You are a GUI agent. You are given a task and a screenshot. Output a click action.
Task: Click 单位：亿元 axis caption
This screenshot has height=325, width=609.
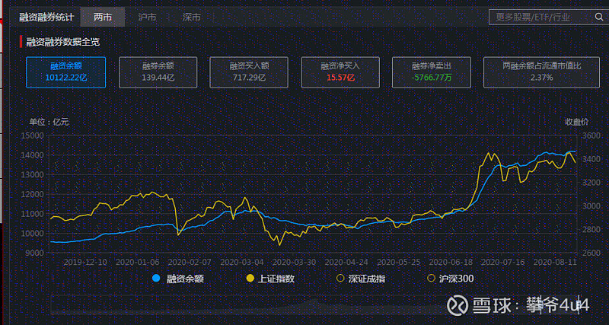tap(49, 122)
